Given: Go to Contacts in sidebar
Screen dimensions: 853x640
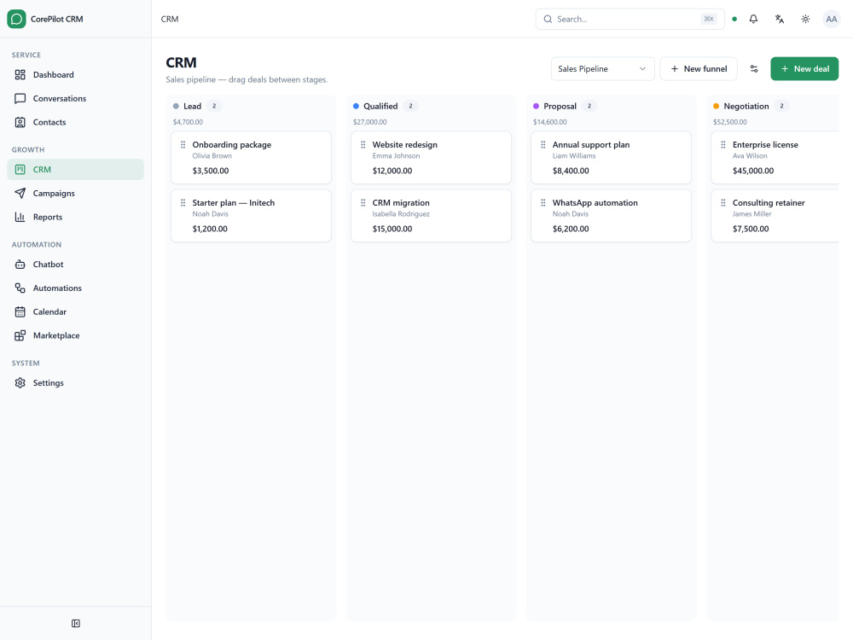Looking at the screenshot, I should (76, 122).
